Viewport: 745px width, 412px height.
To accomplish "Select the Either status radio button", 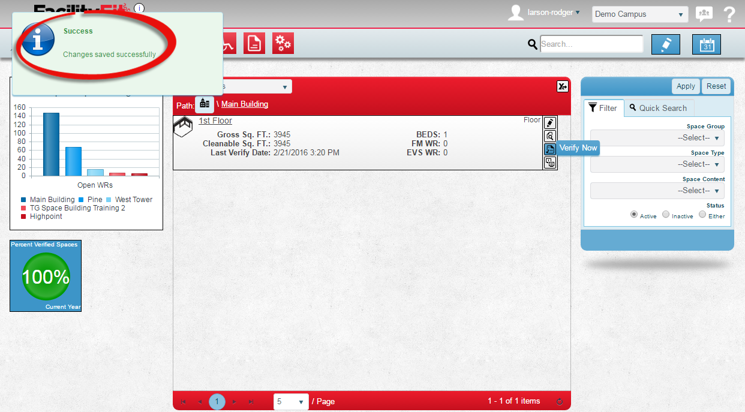I will (702, 215).
